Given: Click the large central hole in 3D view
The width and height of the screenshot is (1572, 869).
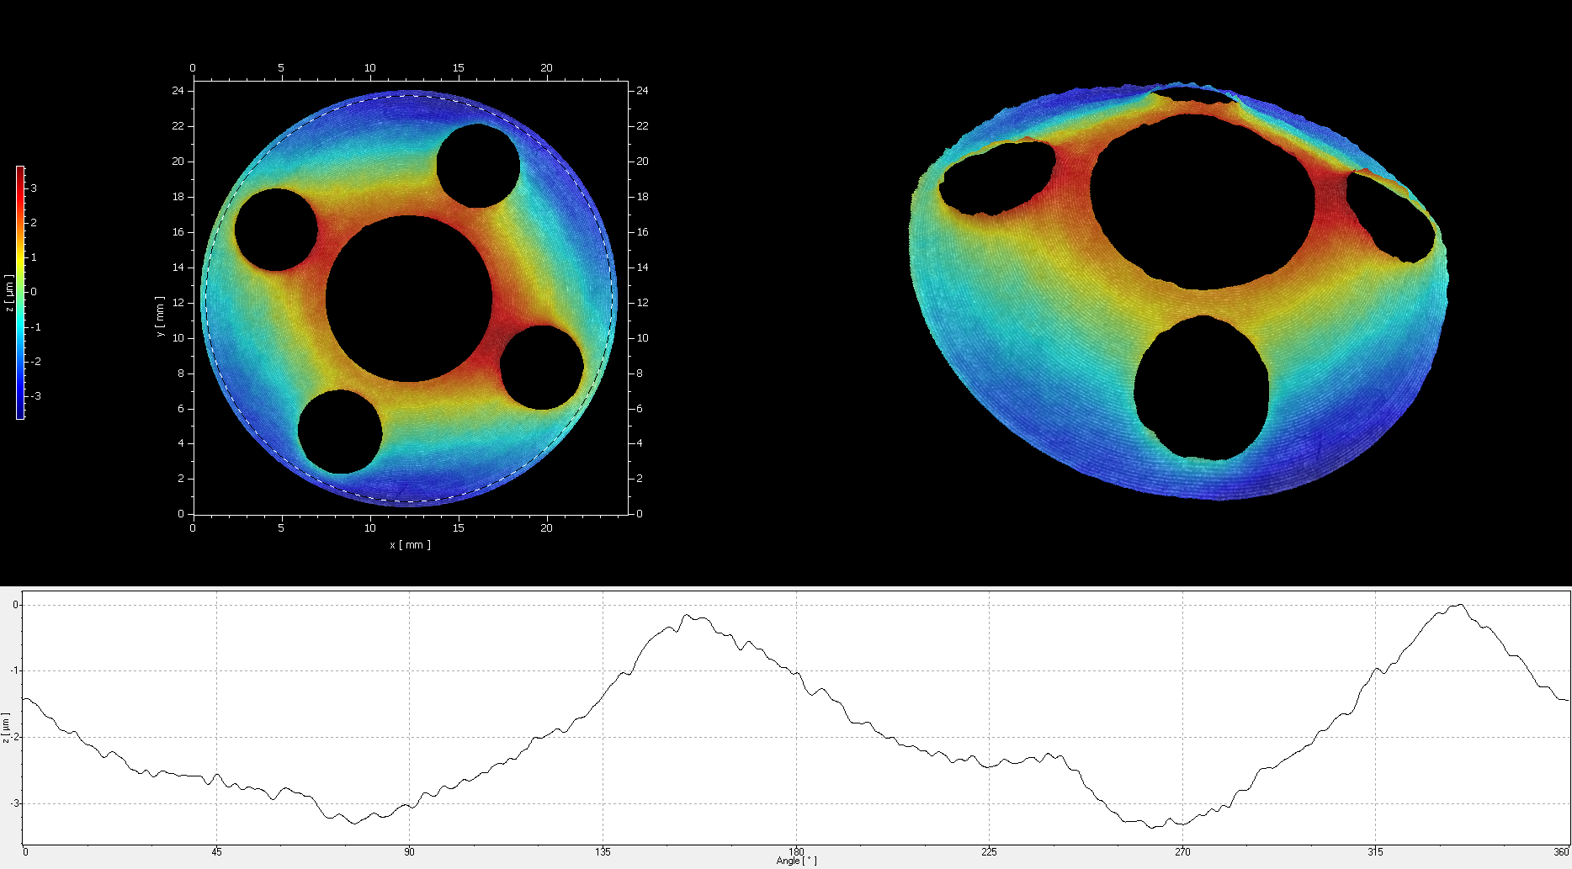Looking at the screenshot, I should (x=1202, y=202).
